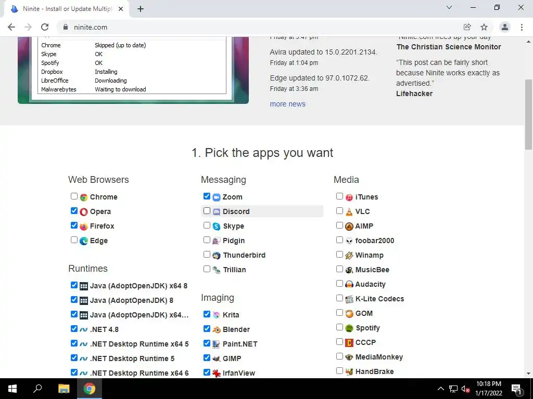Screen dimensions: 533x399
Task: Bookmark this page with star icon
Action: [x=484, y=27]
